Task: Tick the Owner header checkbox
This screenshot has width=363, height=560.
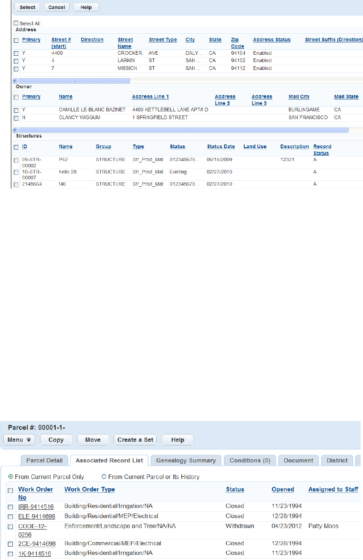Action: click(x=16, y=97)
